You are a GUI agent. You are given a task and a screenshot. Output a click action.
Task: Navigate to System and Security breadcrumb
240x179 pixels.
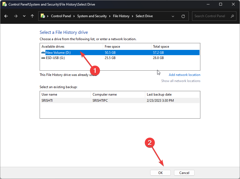pyautogui.click(x=92, y=16)
